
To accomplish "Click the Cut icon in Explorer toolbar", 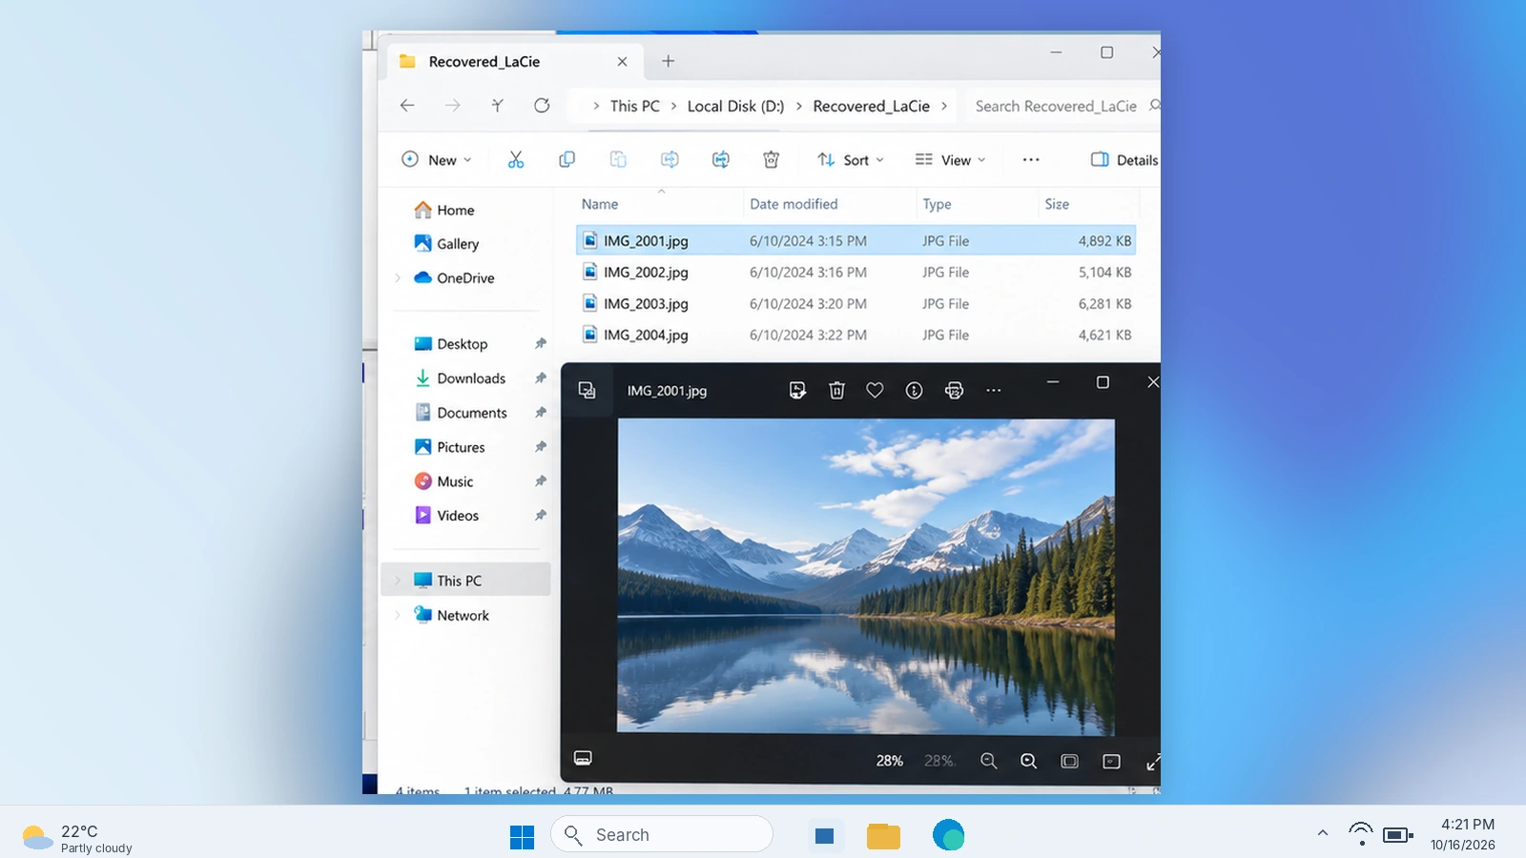I will (516, 160).
